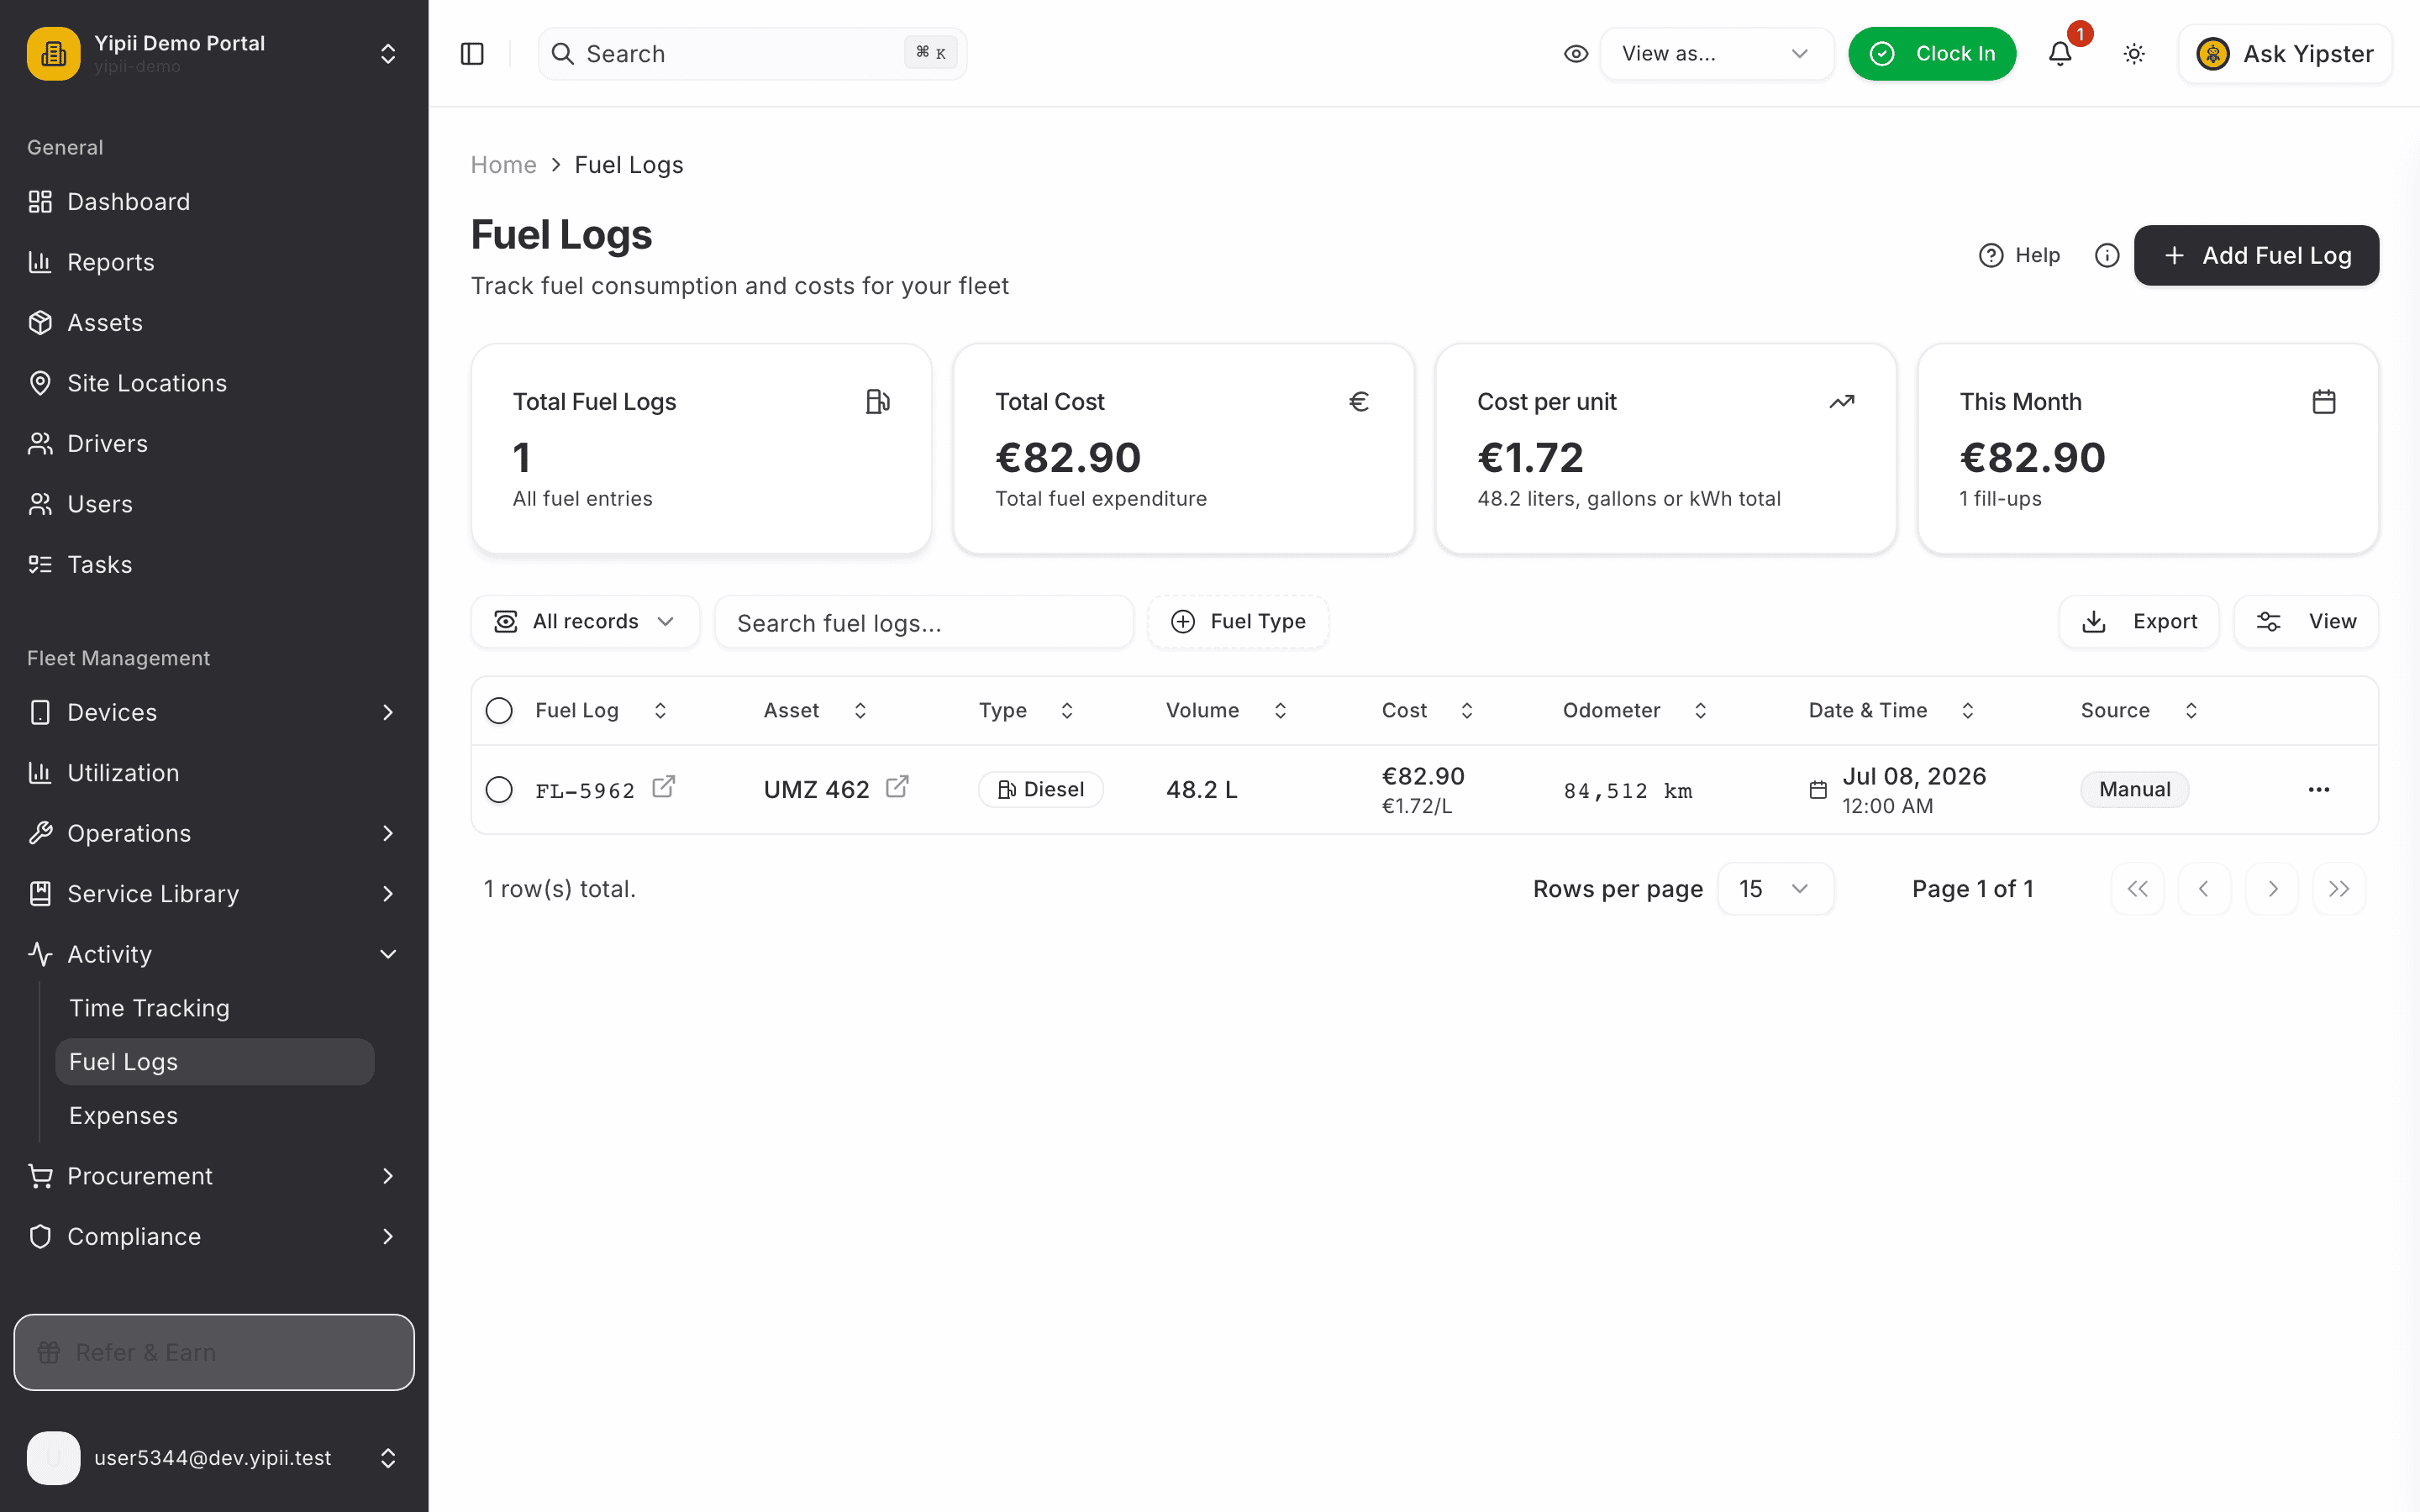
Task: Sort by Asset column
Action: (x=815, y=711)
